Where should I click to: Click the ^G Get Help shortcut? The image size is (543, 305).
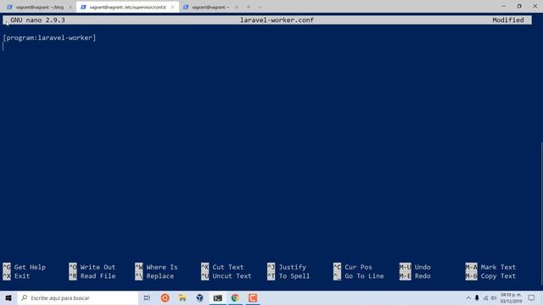25,267
